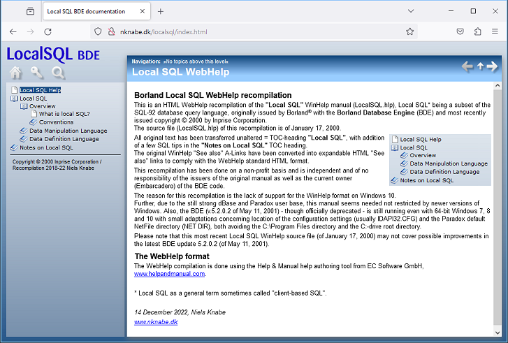Follow the www.nknabe.dk link

coord(156,322)
